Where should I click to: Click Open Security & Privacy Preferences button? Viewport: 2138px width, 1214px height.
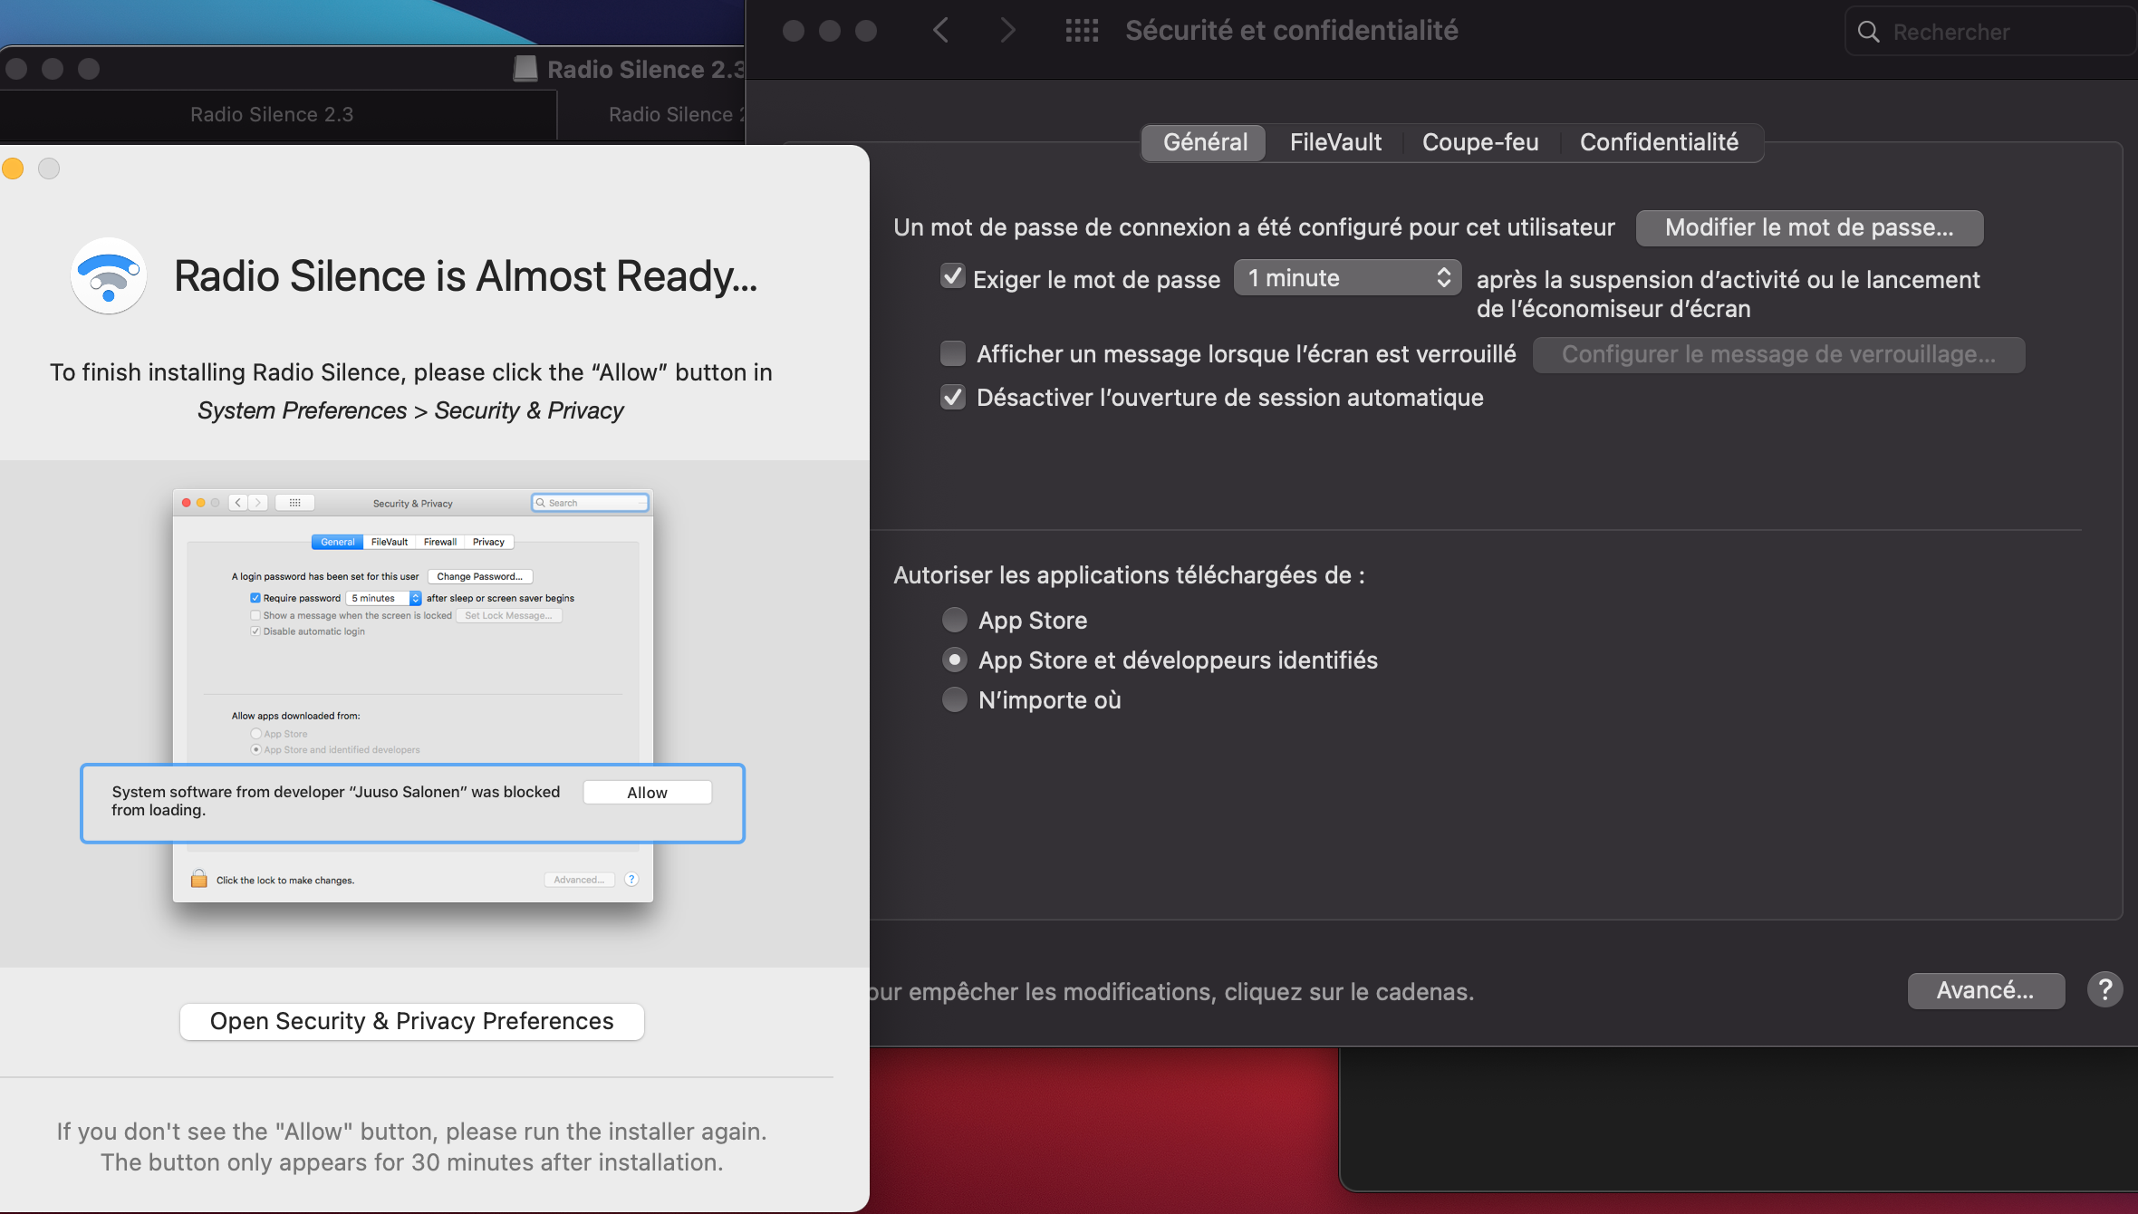coord(411,1021)
